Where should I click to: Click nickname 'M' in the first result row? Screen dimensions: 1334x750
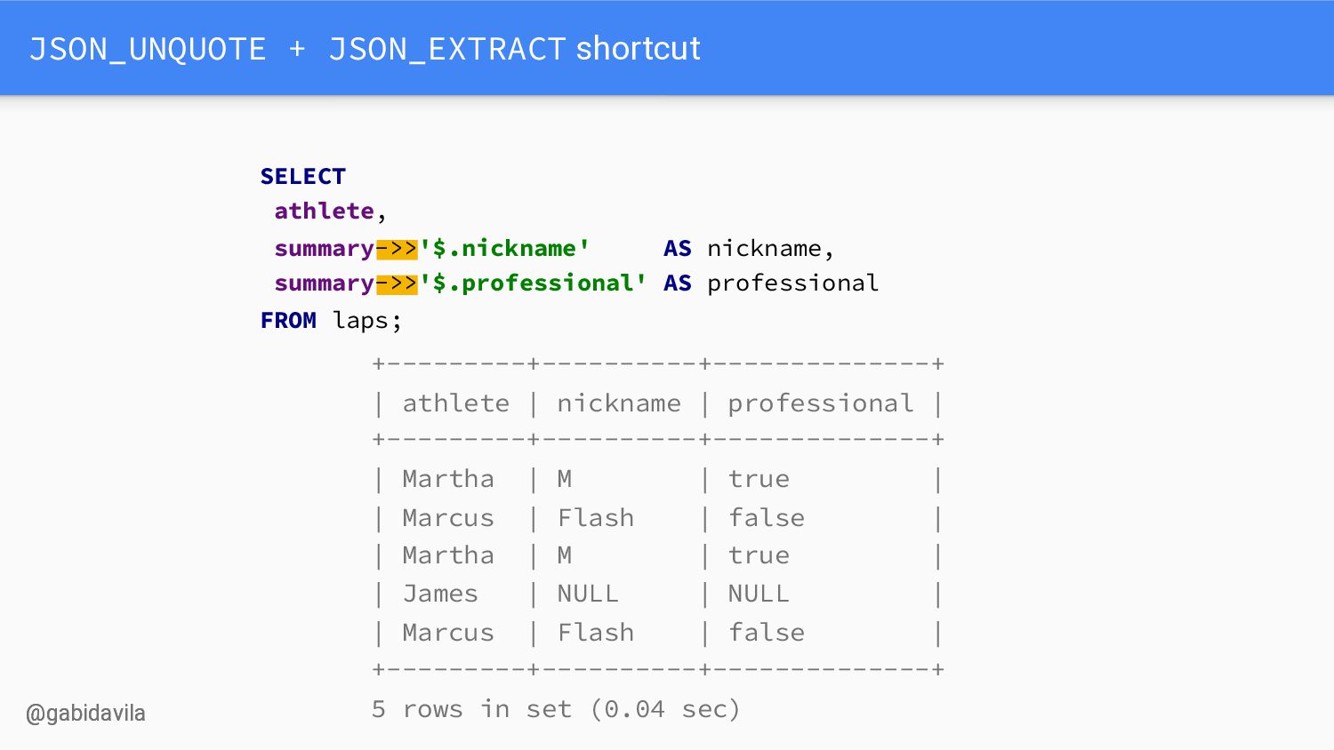click(565, 479)
